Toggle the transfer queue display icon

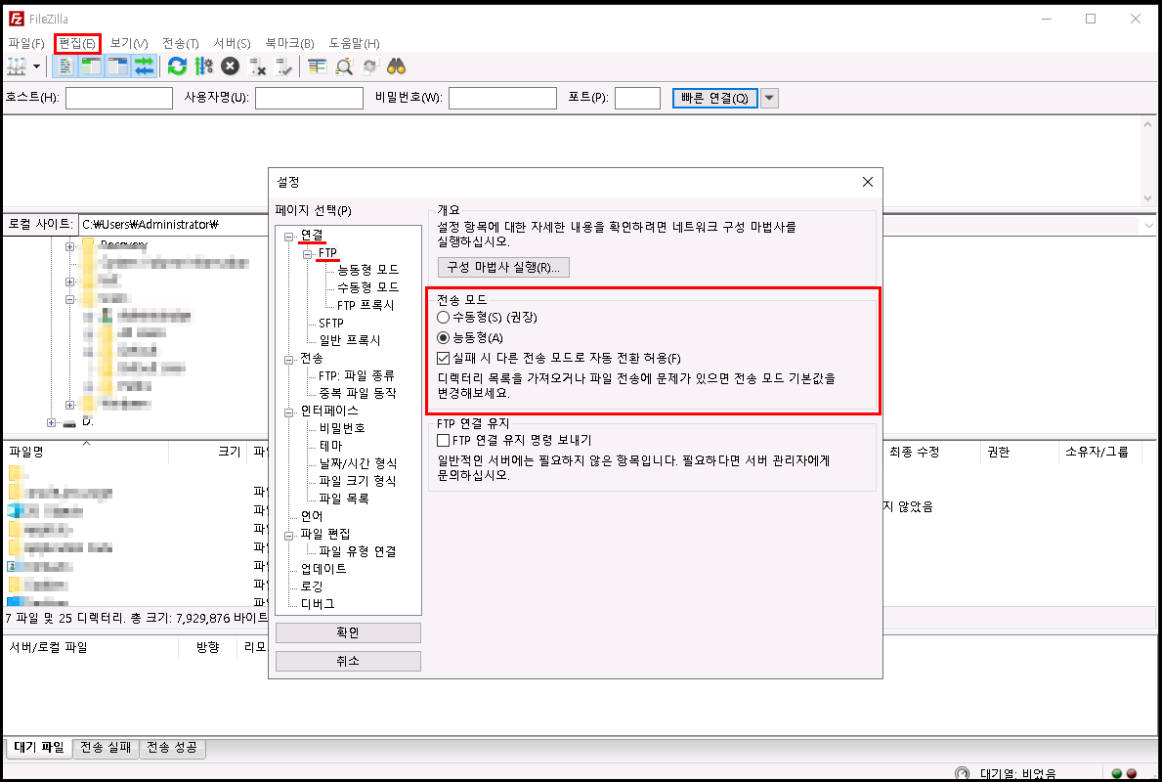(x=144, y=66)
